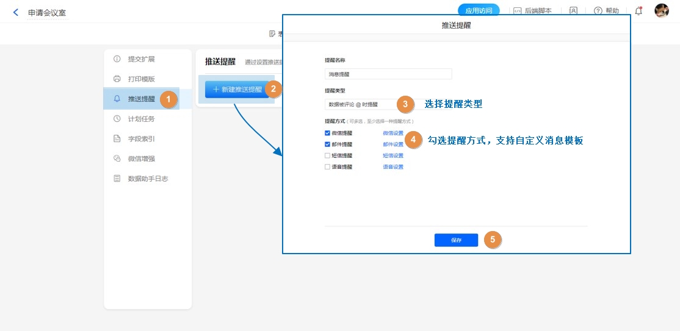Uncheck the 微信提醒 checkbox
Image resolution: width=680 pixels, height=331 pixels.
[327, 133]
